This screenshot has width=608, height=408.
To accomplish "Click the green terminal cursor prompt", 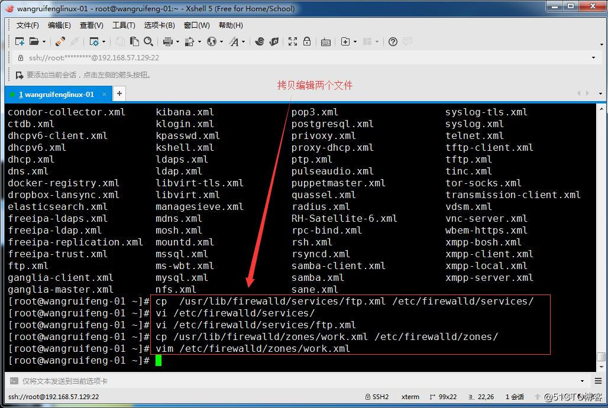I will coord(158,360).
